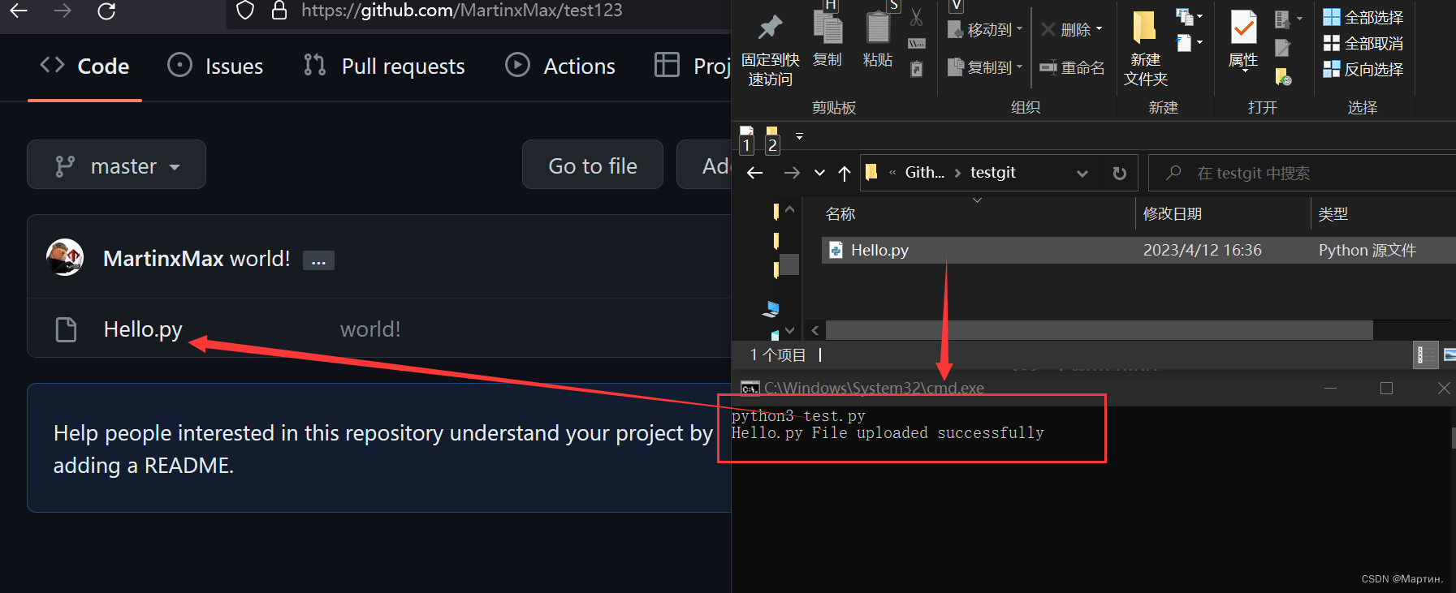Click quick access New folder icon labeled 2
Screen dimensions: 1456x593
[771, 139]
